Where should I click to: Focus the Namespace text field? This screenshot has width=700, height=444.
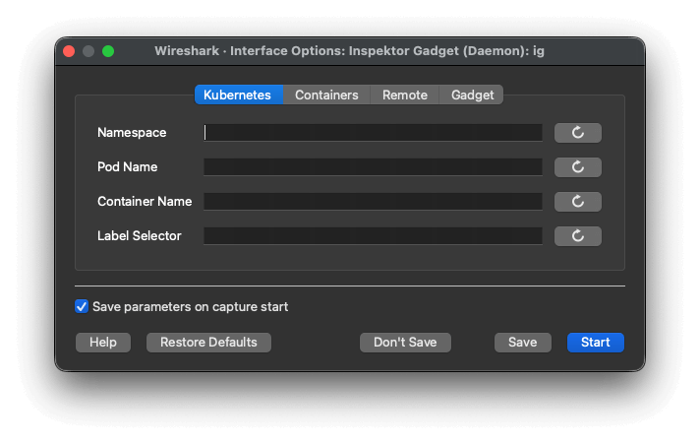[373, 133]
